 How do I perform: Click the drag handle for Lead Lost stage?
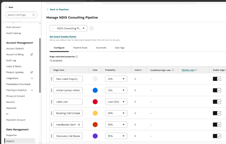click(52, 102)
